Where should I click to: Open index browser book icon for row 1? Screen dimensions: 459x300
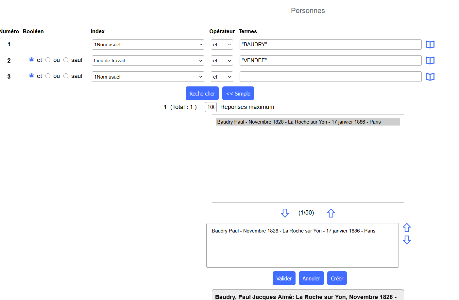(x=430, y=44)
